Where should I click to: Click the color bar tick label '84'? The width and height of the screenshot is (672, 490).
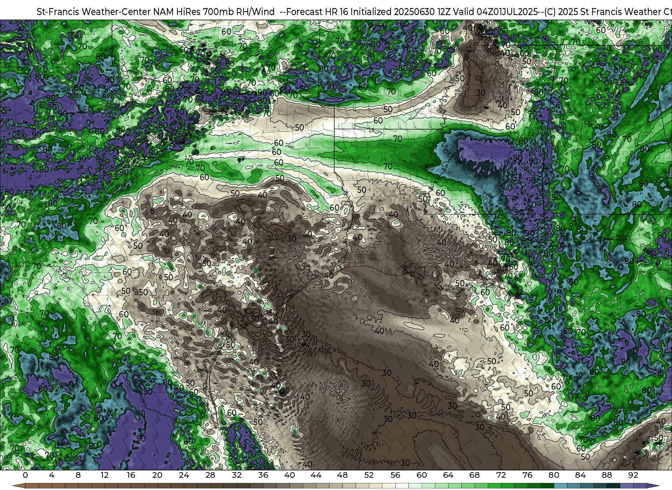(x=580, y=475)
